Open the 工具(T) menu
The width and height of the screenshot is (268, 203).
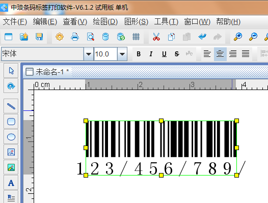click(x=166, y=22)
